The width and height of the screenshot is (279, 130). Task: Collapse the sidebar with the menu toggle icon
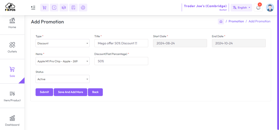33,7
